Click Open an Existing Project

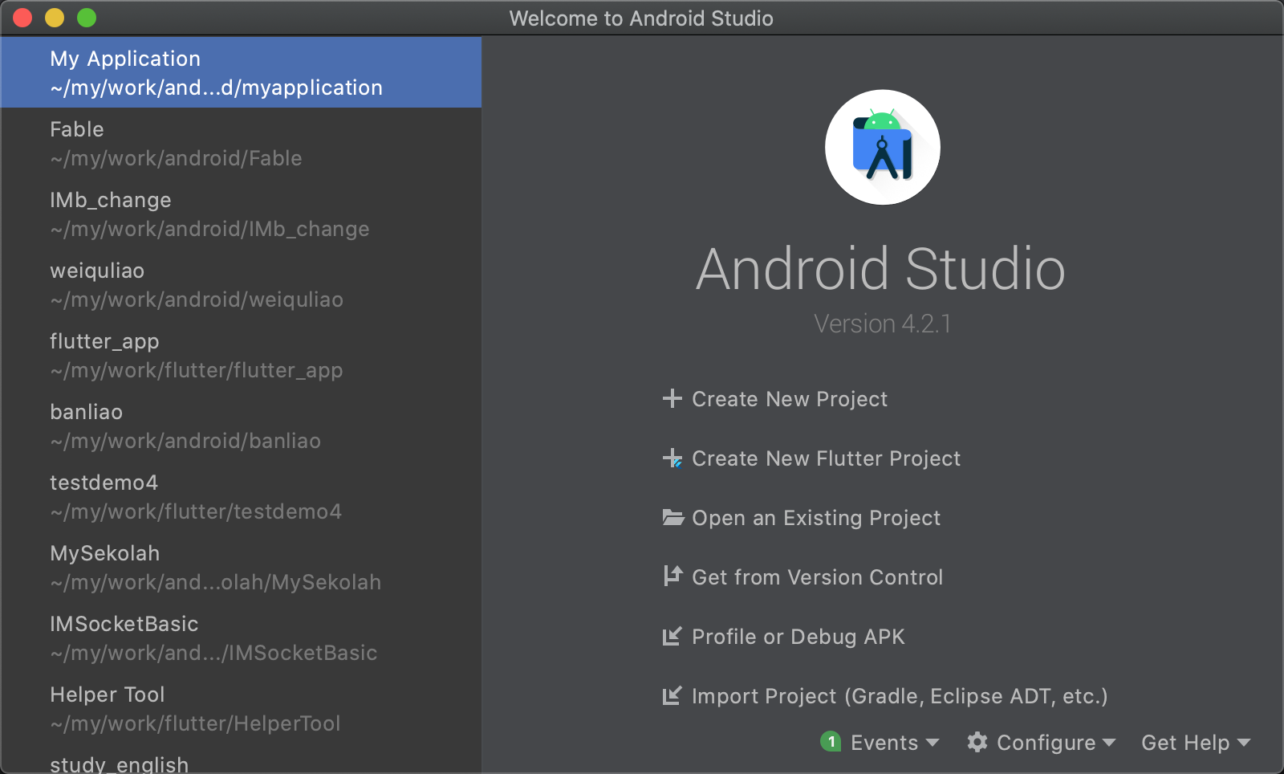coord(815,518)
